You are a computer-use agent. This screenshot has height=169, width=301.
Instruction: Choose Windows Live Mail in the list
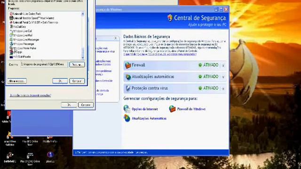click(x=21, y=35)
